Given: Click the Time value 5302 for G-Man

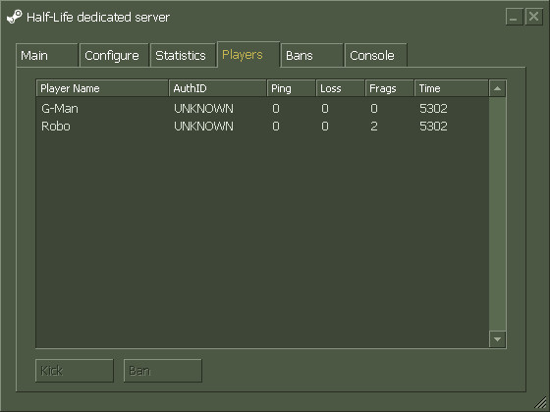Looking at the screenshot, I should (433, 109).
